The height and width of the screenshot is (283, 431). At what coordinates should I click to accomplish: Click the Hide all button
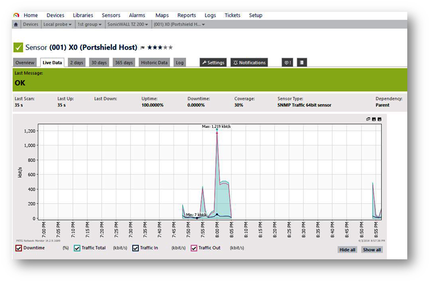tap(347, 250)
